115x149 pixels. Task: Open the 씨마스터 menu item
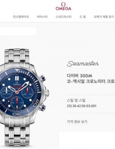pos(42,17)
